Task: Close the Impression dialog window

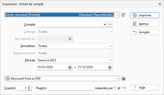Action: (160, 4)
